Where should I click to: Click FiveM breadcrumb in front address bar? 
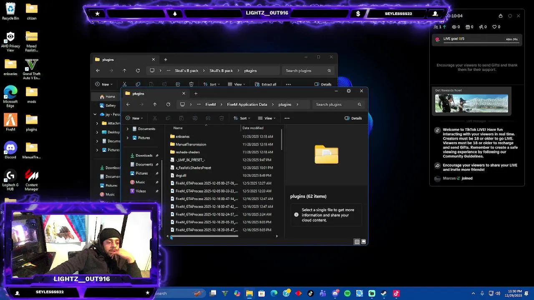click(x=210, y=105)
